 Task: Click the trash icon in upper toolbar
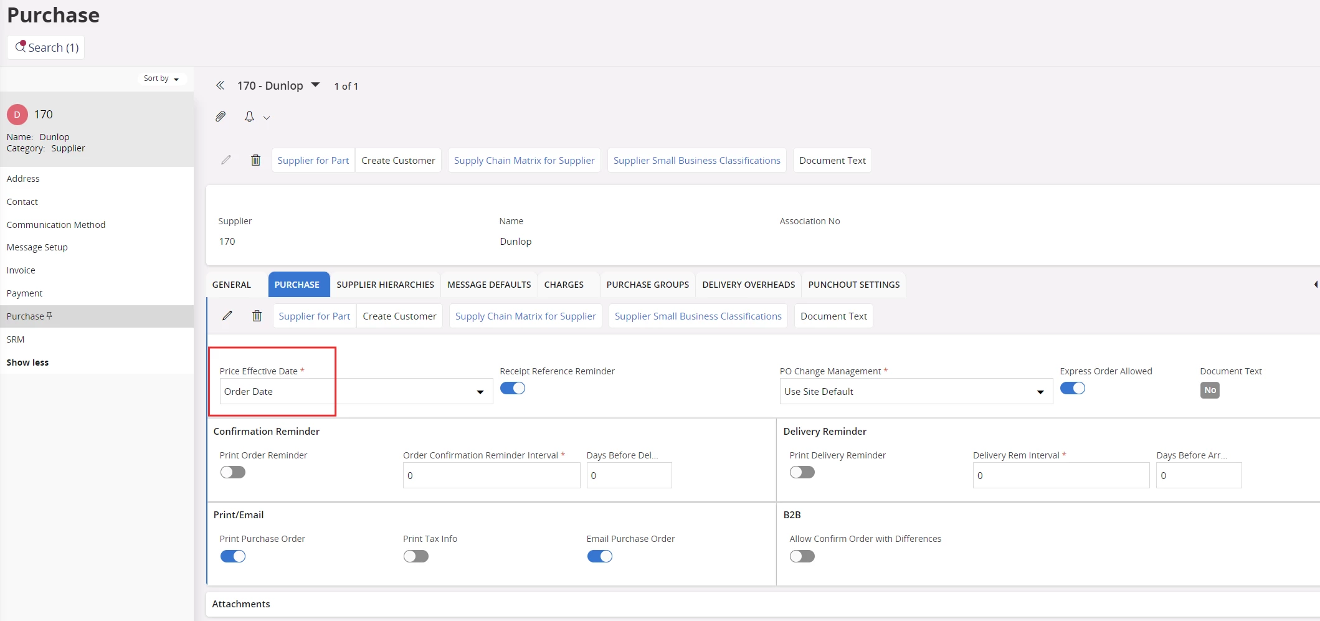coord(255,160)
